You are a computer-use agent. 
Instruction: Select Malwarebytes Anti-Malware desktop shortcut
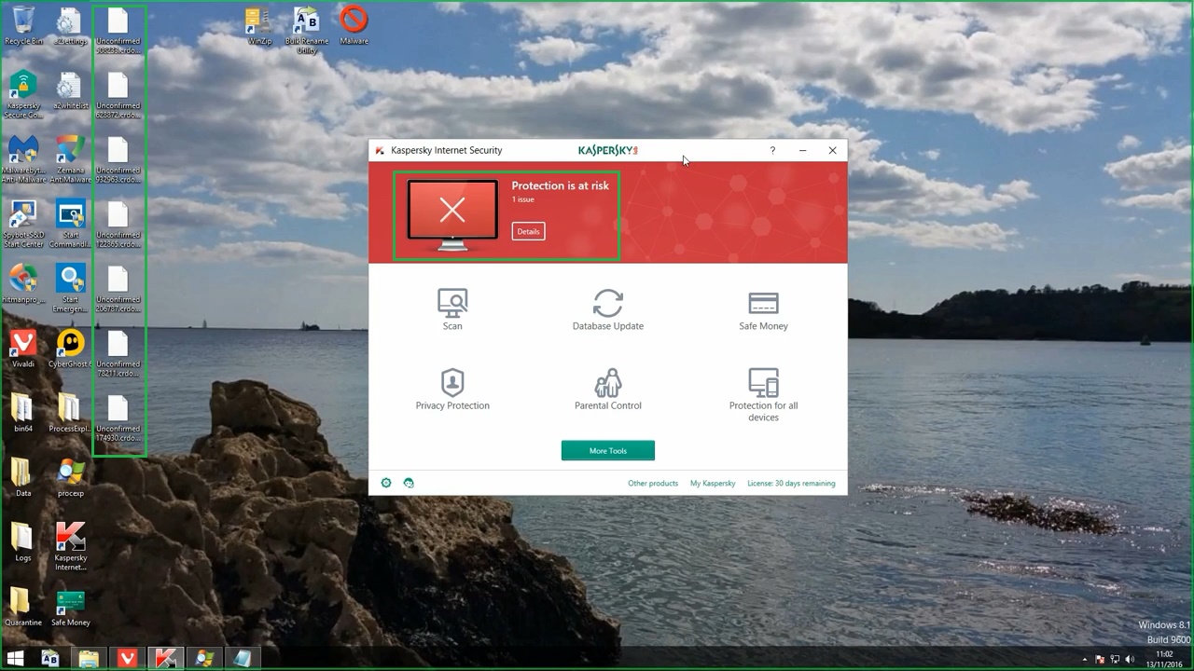(x=23, y=159)
